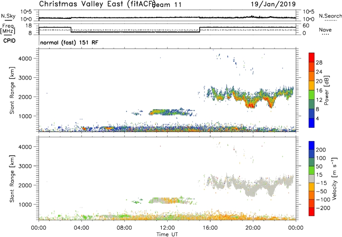Select the 08:00 time tick label
Image resolution: width=342 pixels, height=237 pixels.
(x=124, y=228)
